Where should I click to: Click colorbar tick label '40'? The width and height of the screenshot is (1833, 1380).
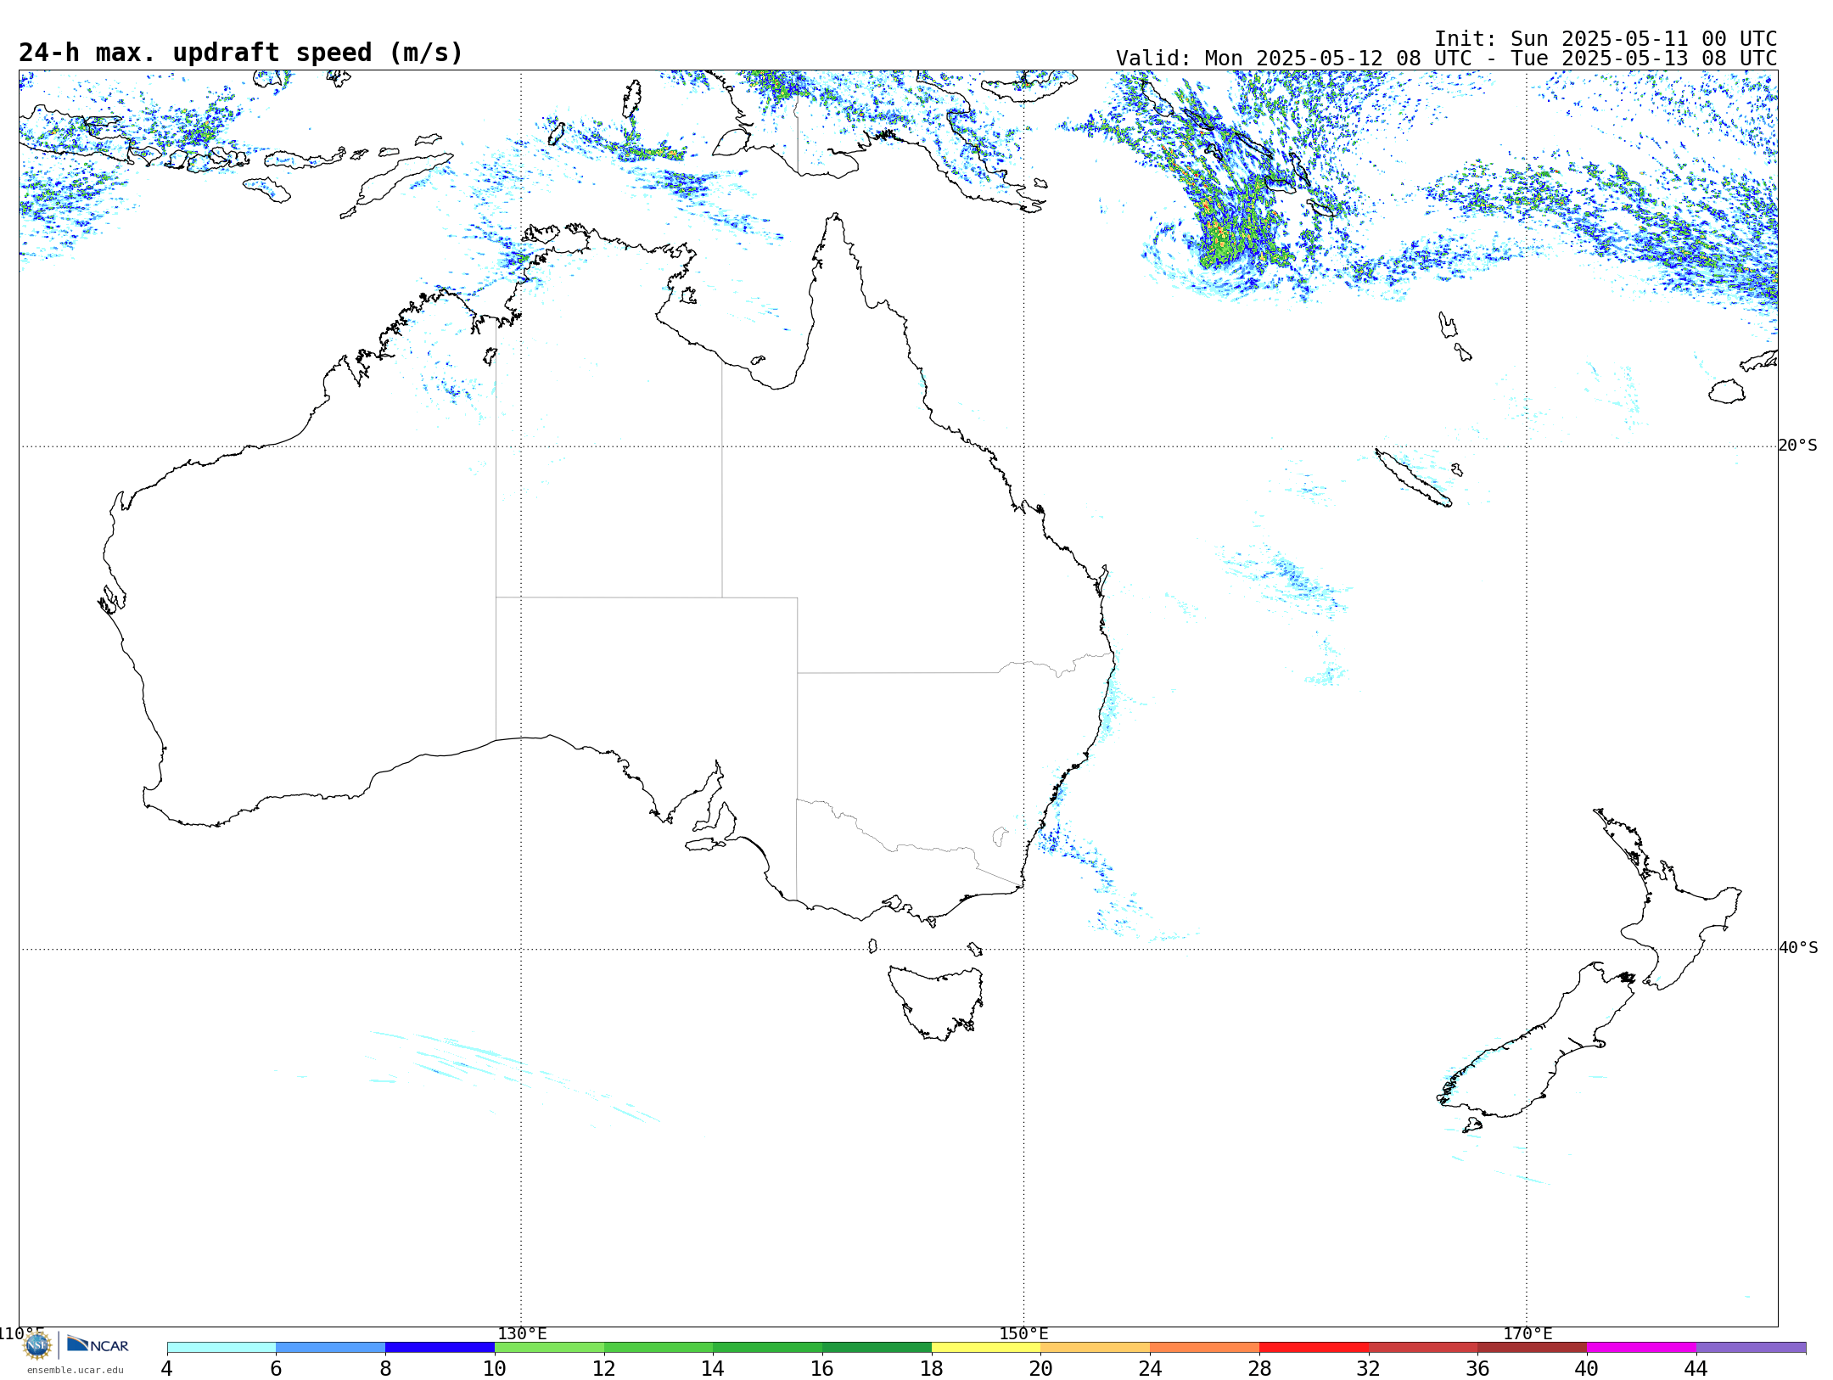point(1587,1369)
